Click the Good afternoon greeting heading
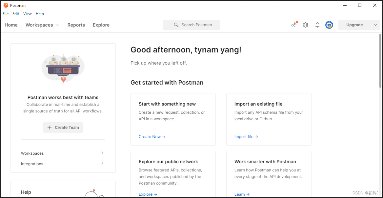 [x=186, y=50]
